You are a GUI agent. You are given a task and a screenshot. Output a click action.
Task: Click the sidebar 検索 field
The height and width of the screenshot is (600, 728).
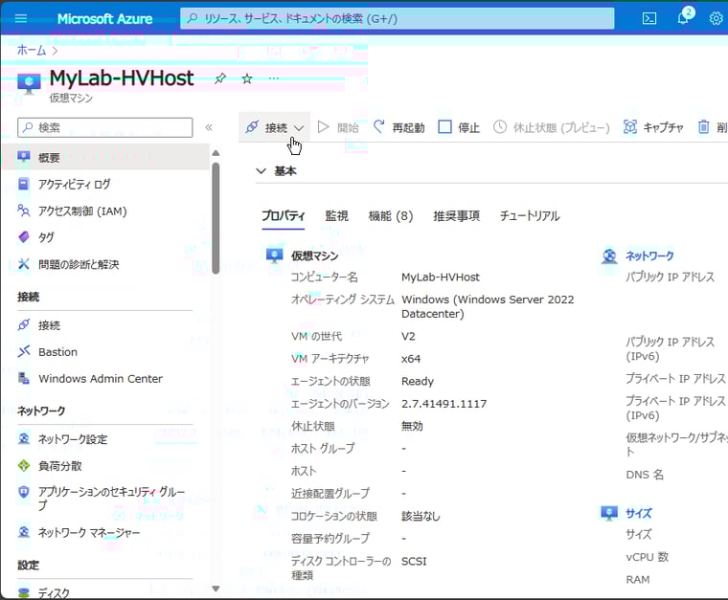pos(105,127)
